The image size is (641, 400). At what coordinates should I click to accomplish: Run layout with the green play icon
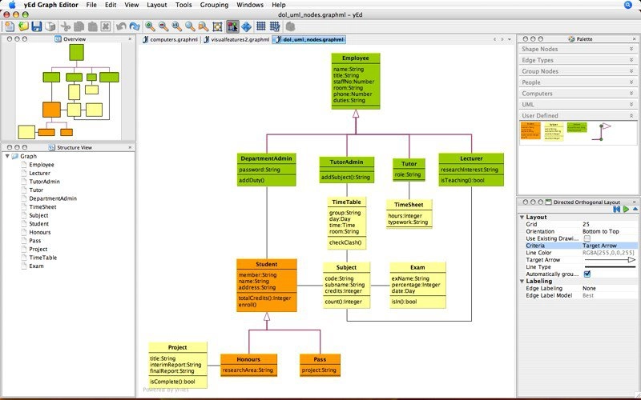point(626,210)
